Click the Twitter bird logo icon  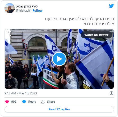(x=111, y=6)
